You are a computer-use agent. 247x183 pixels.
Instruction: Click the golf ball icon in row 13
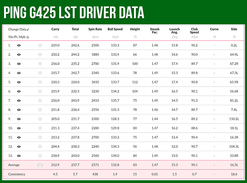[x=40, y=156]
